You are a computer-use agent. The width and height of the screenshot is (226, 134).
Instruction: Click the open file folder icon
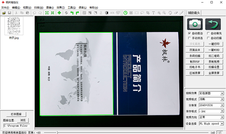click(x=4, y=13)
